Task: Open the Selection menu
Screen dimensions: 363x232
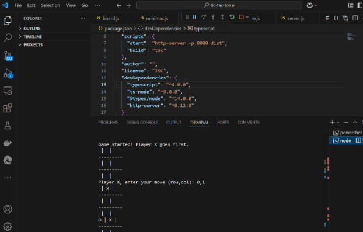Action: point(50,5)
